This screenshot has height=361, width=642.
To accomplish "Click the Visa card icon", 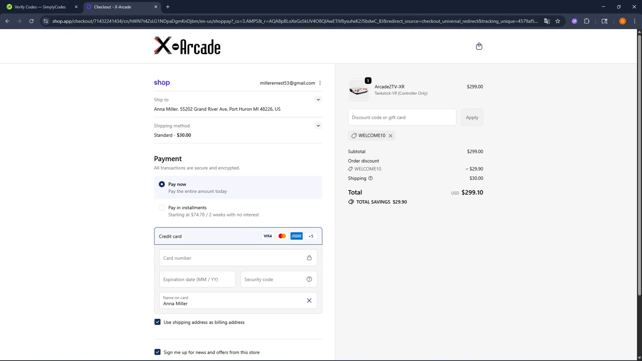I will point(267,236).
